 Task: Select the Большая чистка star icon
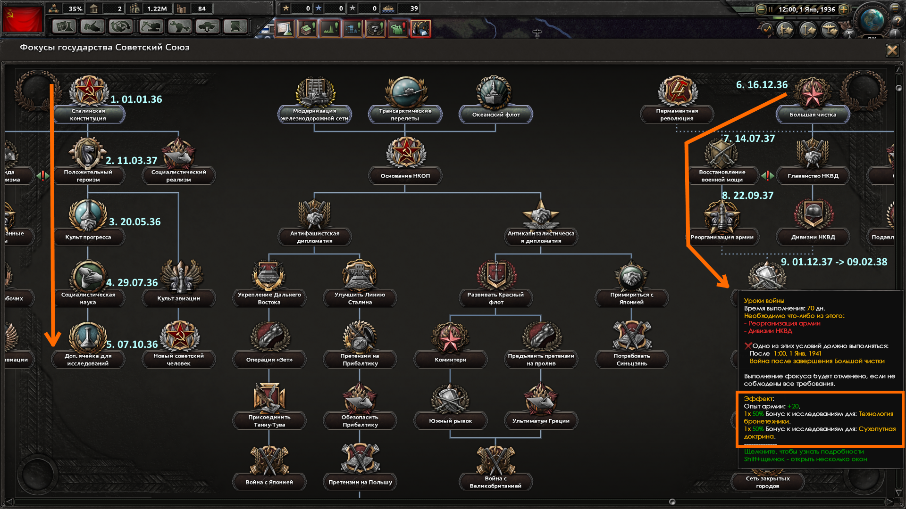click(x=813, y=92)
